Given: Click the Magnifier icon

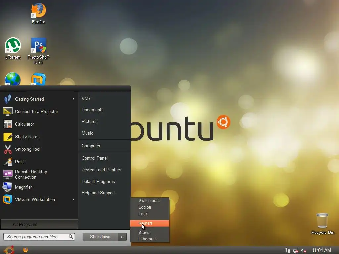Looking at the screenshot, I should (x=7, y=187).
